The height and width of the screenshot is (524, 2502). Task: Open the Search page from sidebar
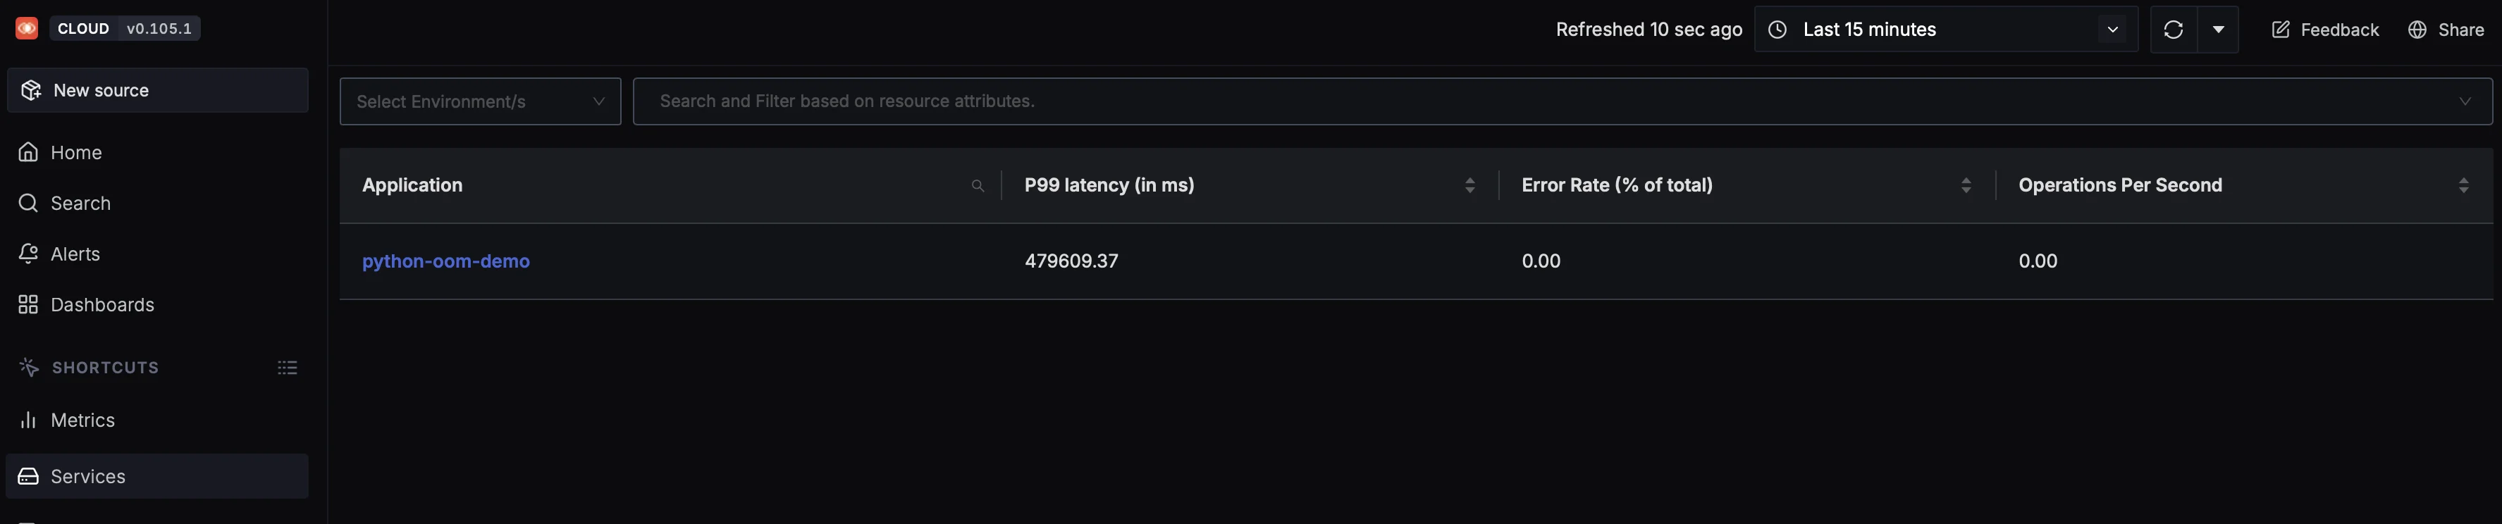coord(28,203)
